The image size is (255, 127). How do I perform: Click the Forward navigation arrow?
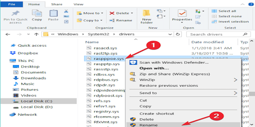coord(19,34)
